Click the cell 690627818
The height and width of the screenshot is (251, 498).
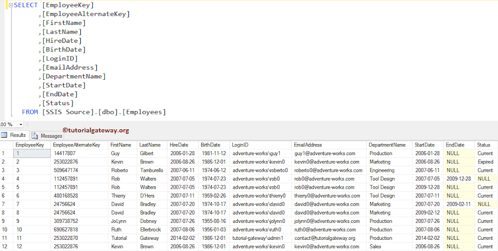pos(79,230)
